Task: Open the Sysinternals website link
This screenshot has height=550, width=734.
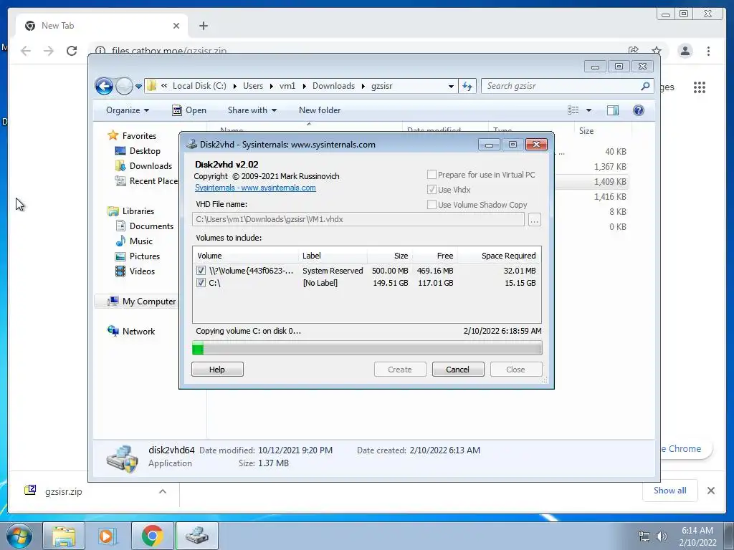Action: (x=255, y=188)
